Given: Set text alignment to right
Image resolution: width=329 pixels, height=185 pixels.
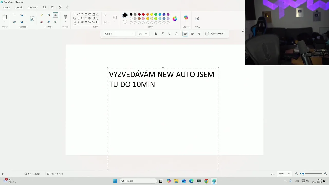Looking at the screenshot, I should [x=199, y=34].
